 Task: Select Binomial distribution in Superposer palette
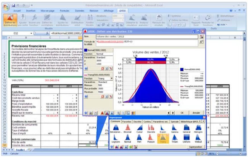pyautogui.click(x=128, y=129)
